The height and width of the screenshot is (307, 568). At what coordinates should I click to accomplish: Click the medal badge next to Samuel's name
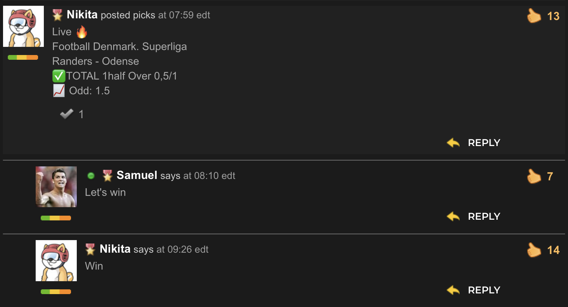(107, 176)
